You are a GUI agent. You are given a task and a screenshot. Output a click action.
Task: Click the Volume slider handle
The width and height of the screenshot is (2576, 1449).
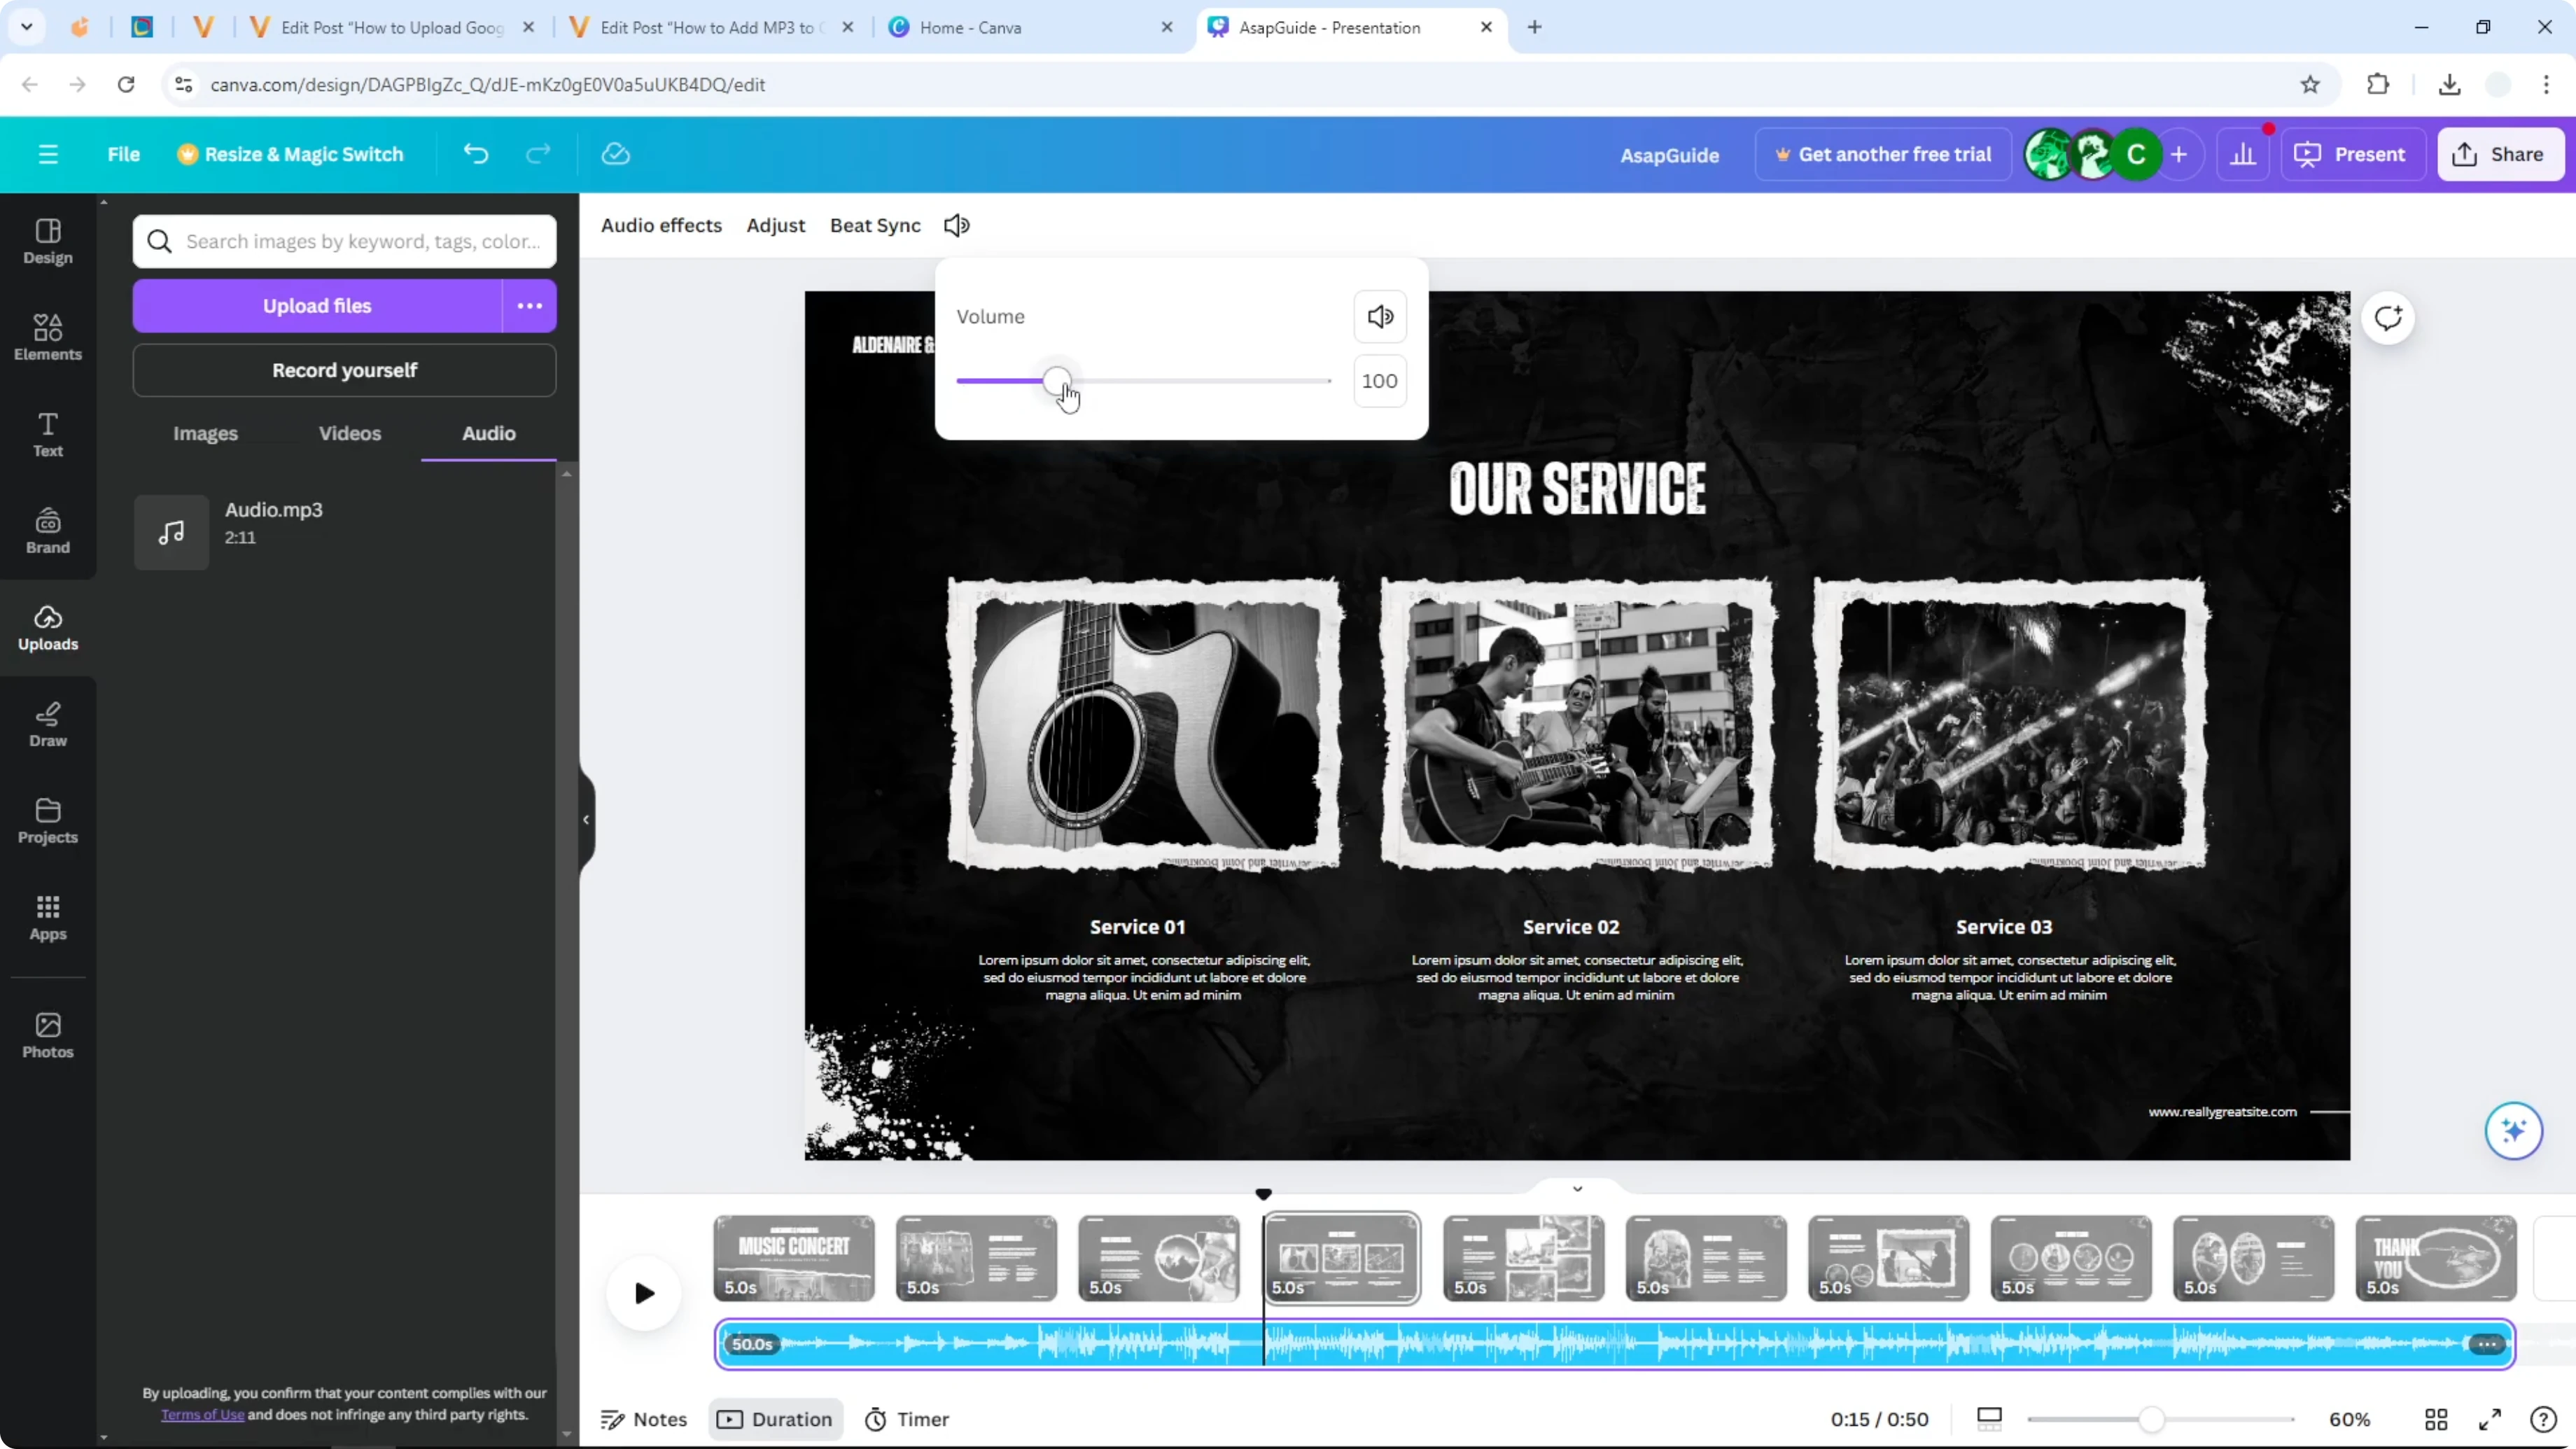pos(1056,381)
